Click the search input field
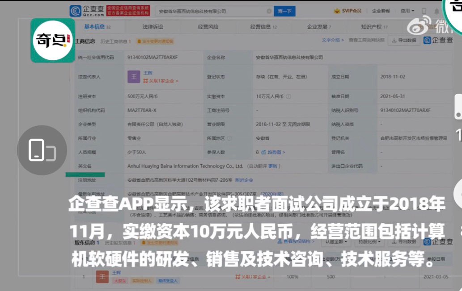The height and width of the screenshot is (291, 462). pos(210,11)
